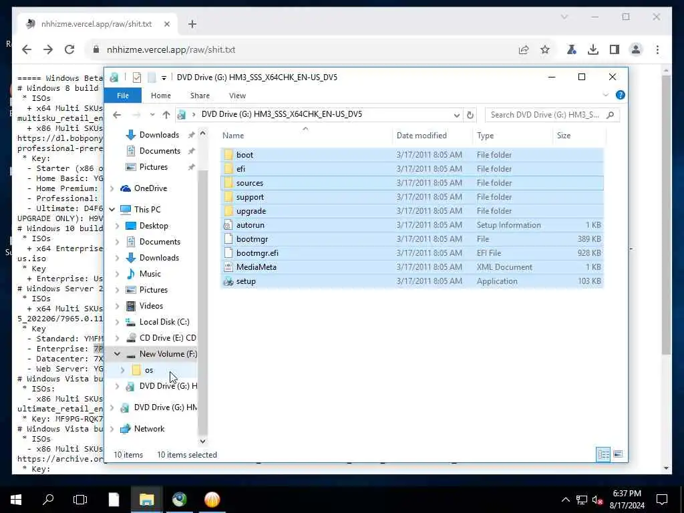
Task: Open a new Chrome tab
Action: (x=192, y=24)
